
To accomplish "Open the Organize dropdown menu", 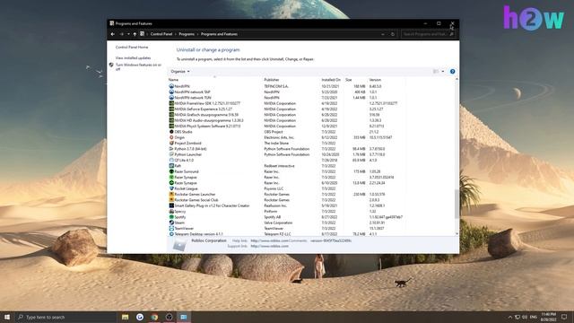I will (180, 72).
